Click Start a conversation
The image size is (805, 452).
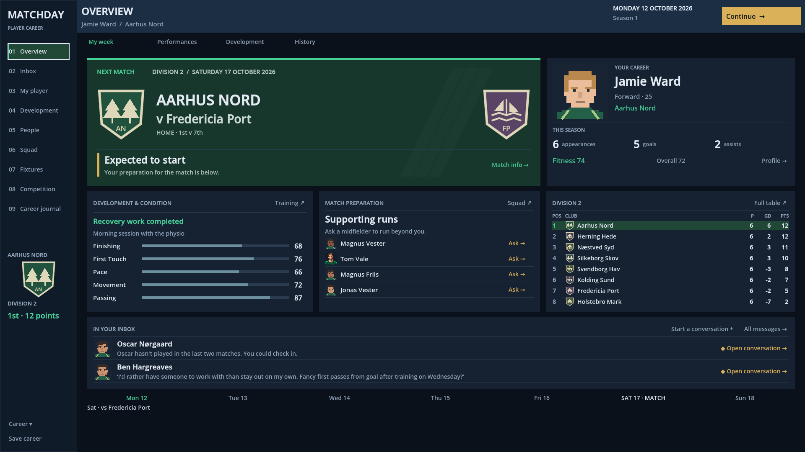(x=702, y=329)
